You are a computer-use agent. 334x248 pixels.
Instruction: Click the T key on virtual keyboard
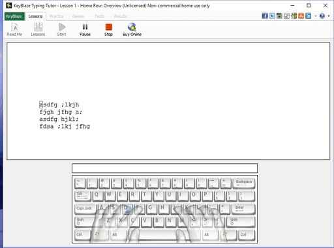(146, 196)
